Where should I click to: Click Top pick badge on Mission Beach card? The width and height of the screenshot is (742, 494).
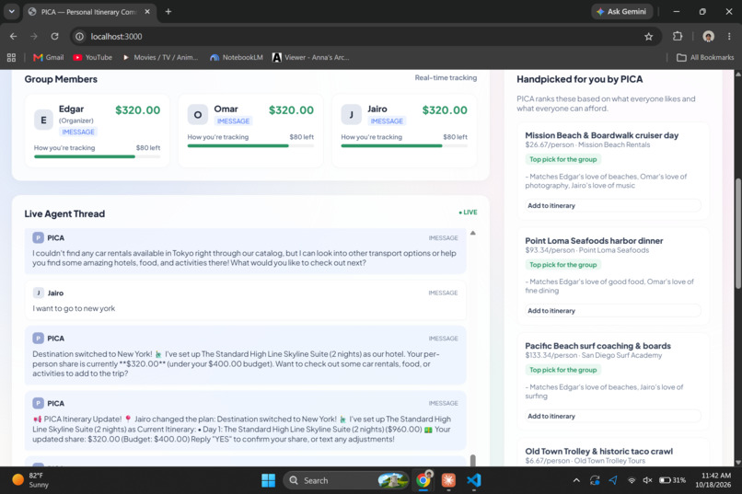[562, 159]
